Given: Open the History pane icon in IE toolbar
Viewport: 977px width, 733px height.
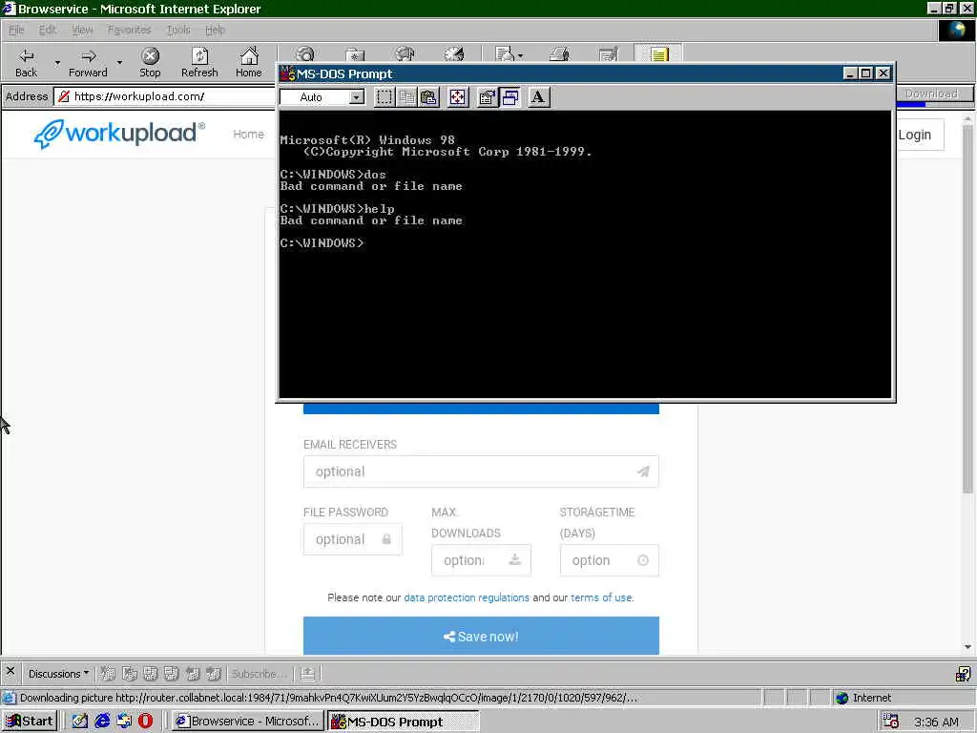Looking at the screenshot, I should 405,54.
